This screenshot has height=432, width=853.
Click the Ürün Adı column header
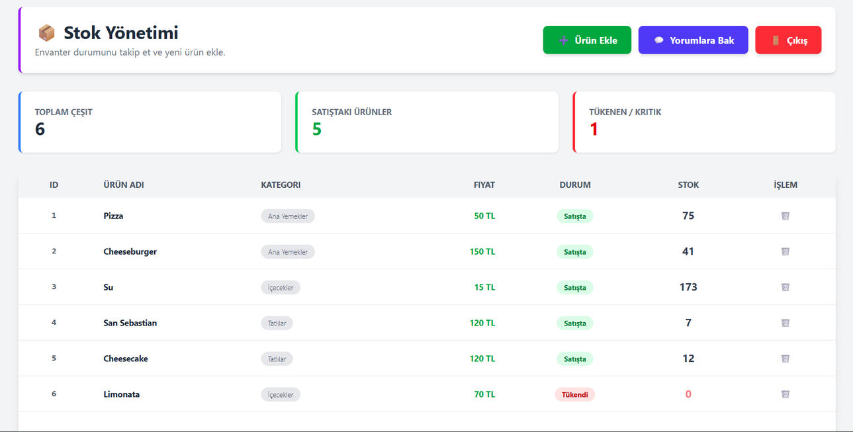coord(124,185)
